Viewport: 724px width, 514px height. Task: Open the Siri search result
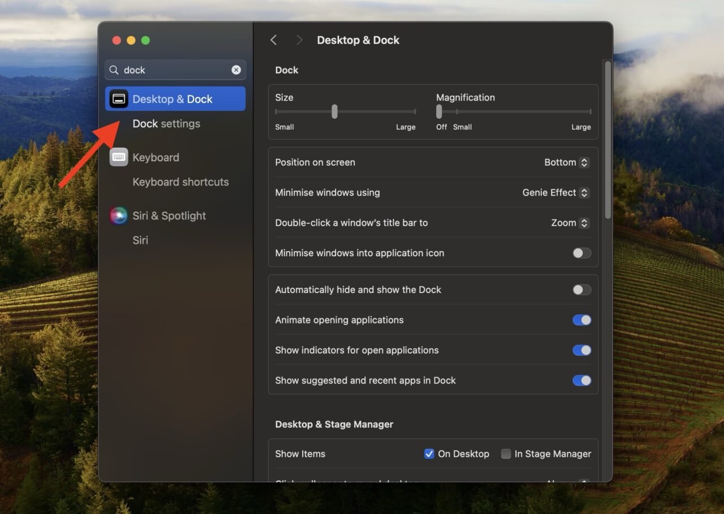coord(140,240)
